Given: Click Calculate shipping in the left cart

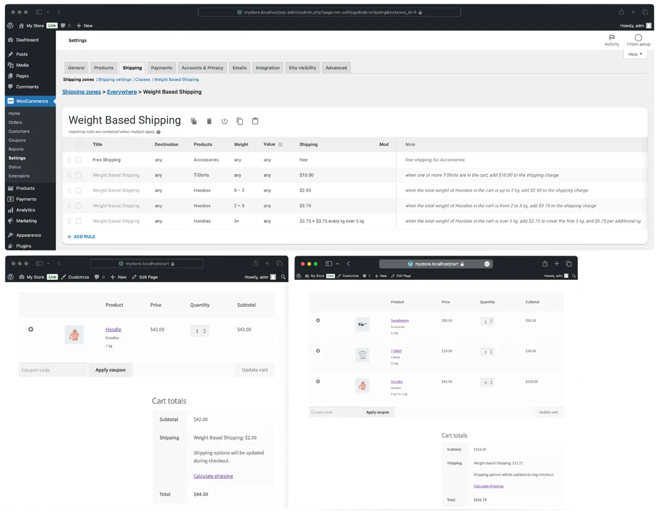Looking at the screenshot, I should click(x=213, y=476).
